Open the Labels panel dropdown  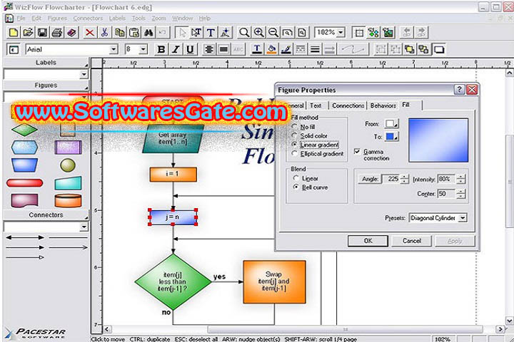pyautogui.click(x=84, y=75)
